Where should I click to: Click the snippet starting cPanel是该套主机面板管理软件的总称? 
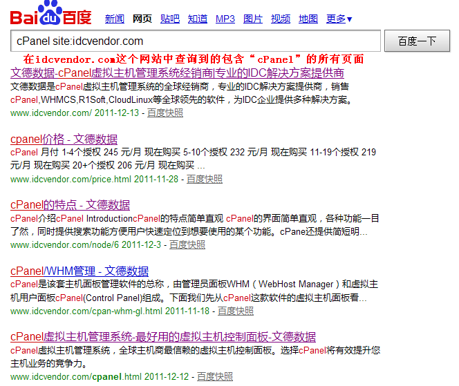coord(194,291)
